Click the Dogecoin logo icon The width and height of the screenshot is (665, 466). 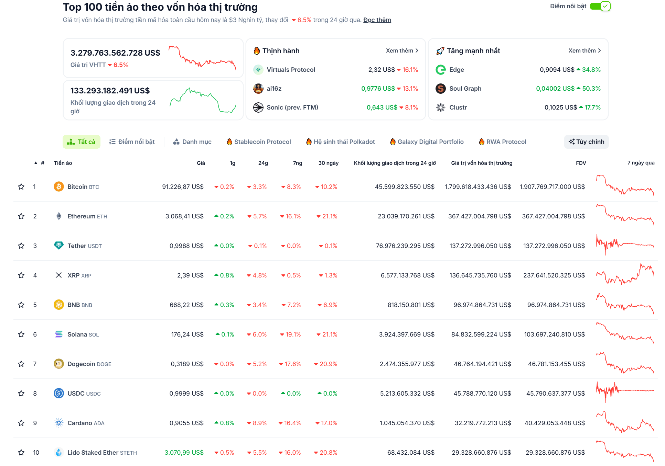tap(59, 364)
